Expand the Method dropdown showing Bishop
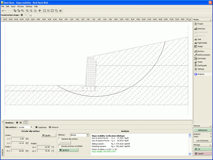 88,135
